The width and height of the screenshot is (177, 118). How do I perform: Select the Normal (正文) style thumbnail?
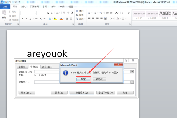pos(139,15)
